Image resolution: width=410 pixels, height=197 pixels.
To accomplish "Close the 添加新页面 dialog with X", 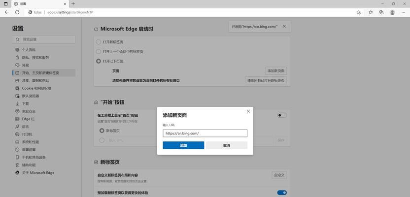I will (x=248, y=111).
